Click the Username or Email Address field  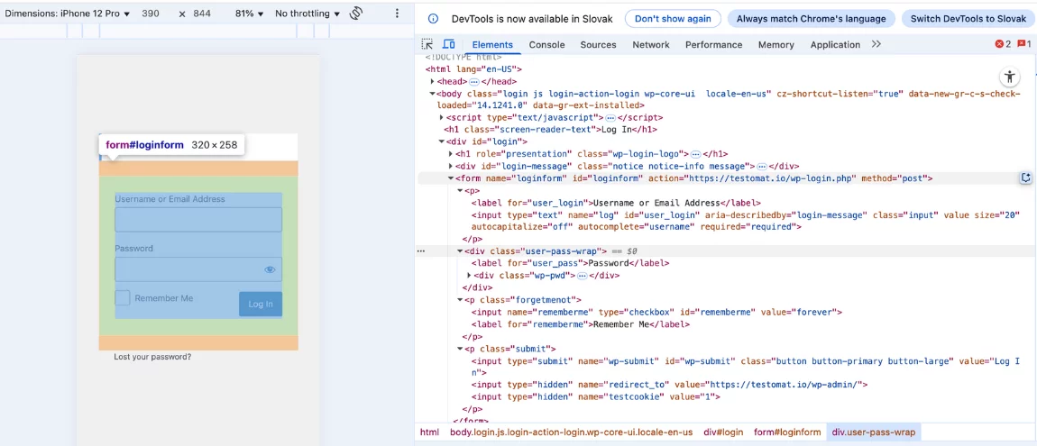click(x=198, y=220)
